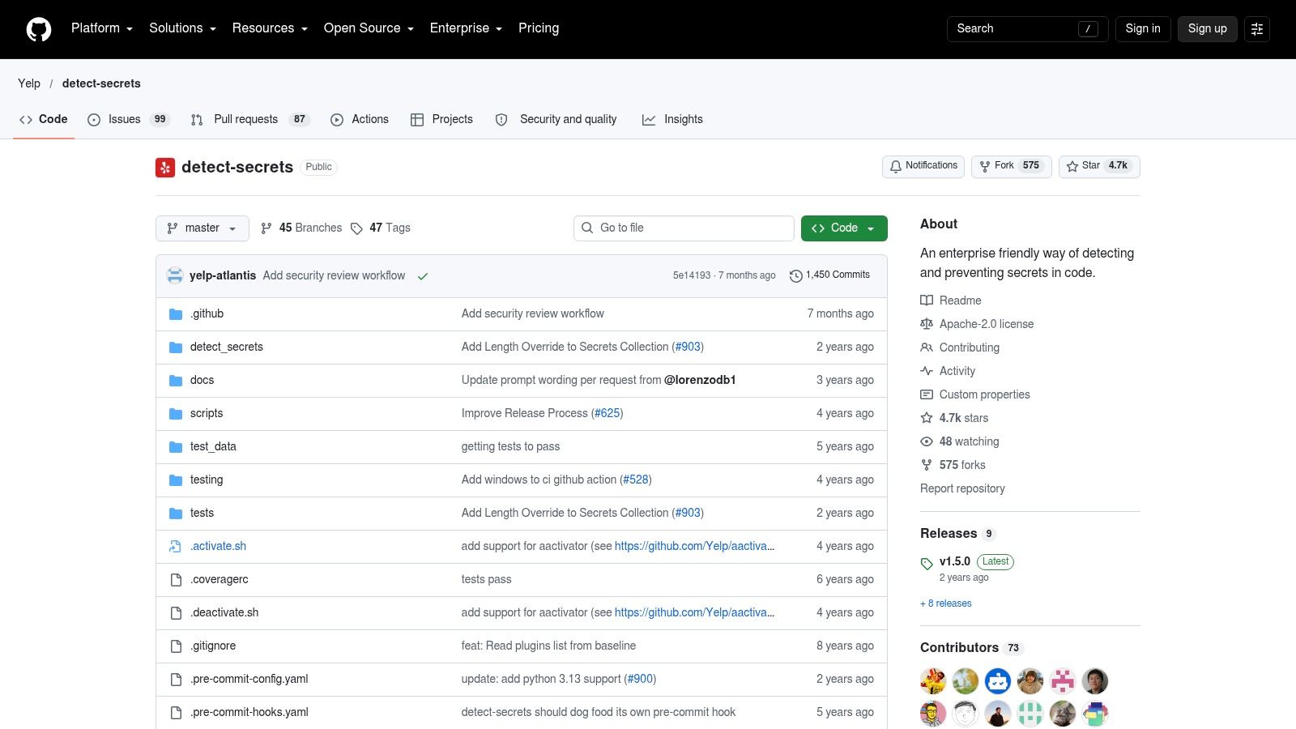1296x729 pixels.
Task: Open the blue robot contributor avatar
Action: 998,681
